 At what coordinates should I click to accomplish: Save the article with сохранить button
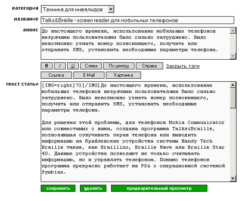pos(58,188)
